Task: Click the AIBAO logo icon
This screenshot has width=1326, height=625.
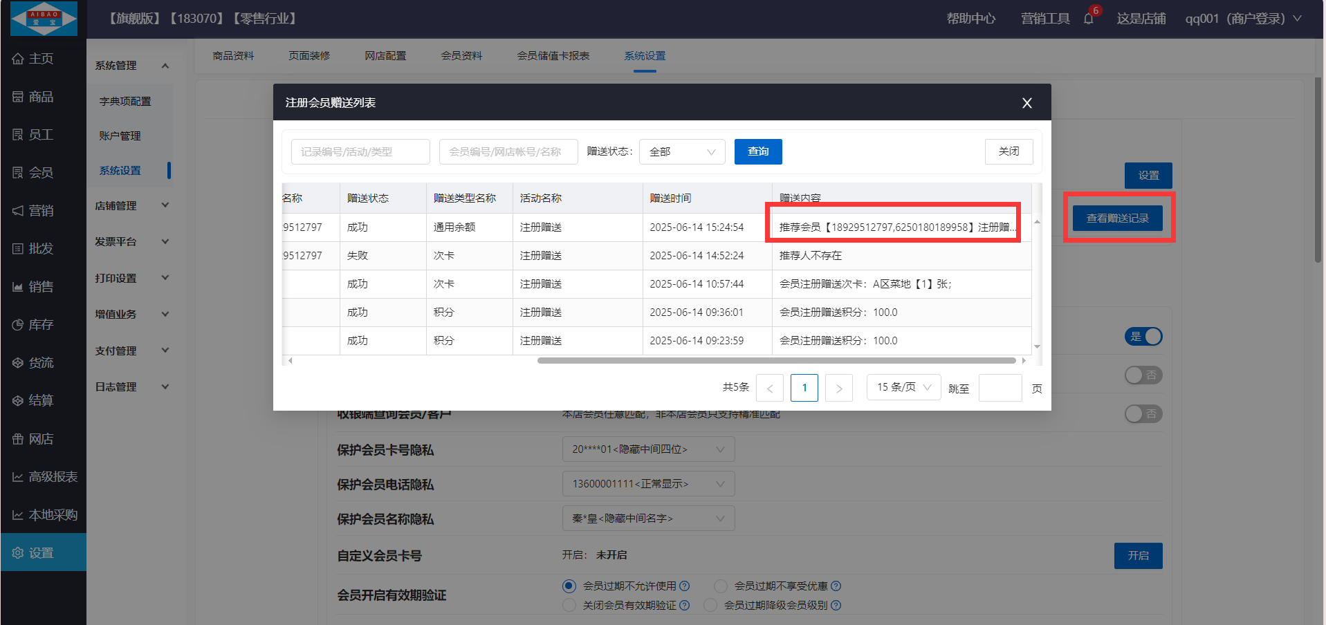Action: 44,19
